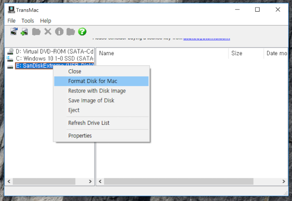
Task: Minimize the TransMac window
Action: 237,10
